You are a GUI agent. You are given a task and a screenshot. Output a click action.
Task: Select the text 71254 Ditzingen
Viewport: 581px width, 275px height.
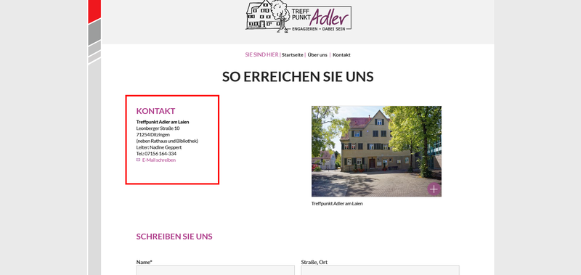153,134
